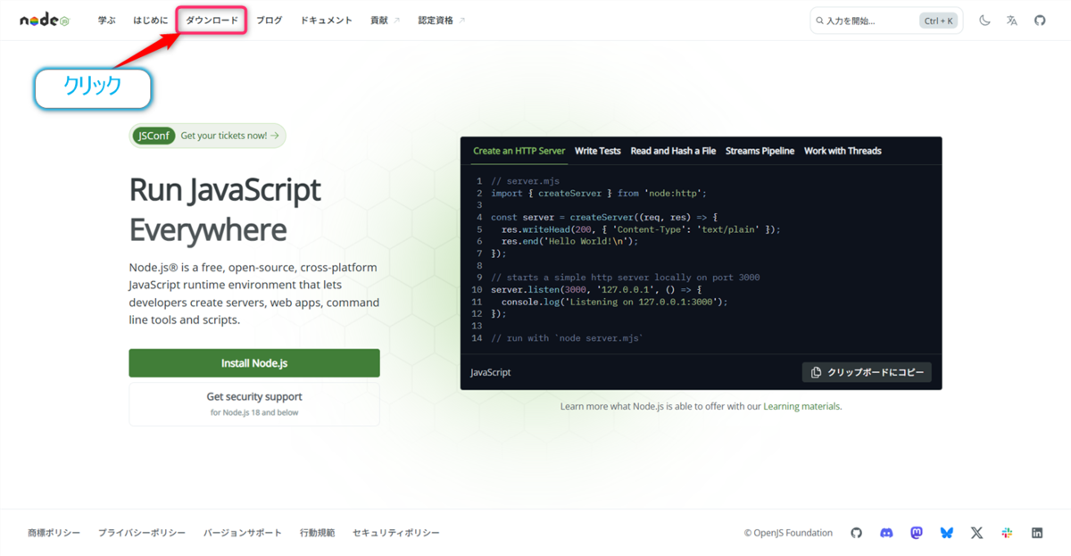Open footer Bluesky butterfly icon

[947, 533]
